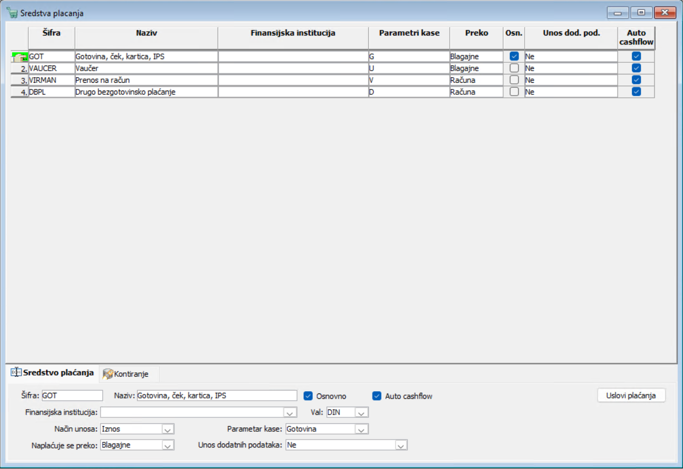This screenshot has height=469, width=683.
Task: Click the "Drugo bezgotovinsko plaćanje" cell
Action: point(147,92)
